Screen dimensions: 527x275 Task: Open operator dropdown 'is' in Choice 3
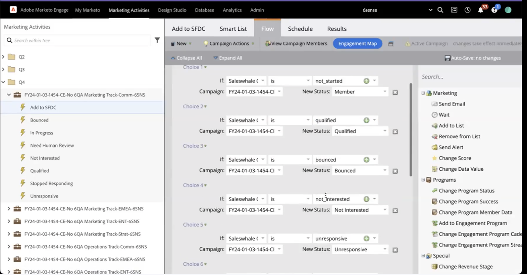tap(290, 160)
